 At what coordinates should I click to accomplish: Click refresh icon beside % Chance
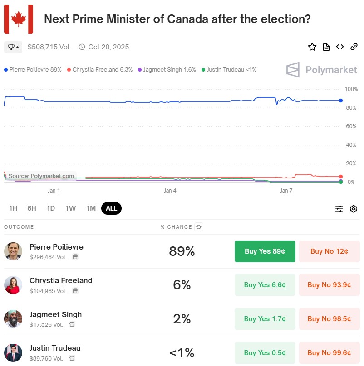point(198,227)
